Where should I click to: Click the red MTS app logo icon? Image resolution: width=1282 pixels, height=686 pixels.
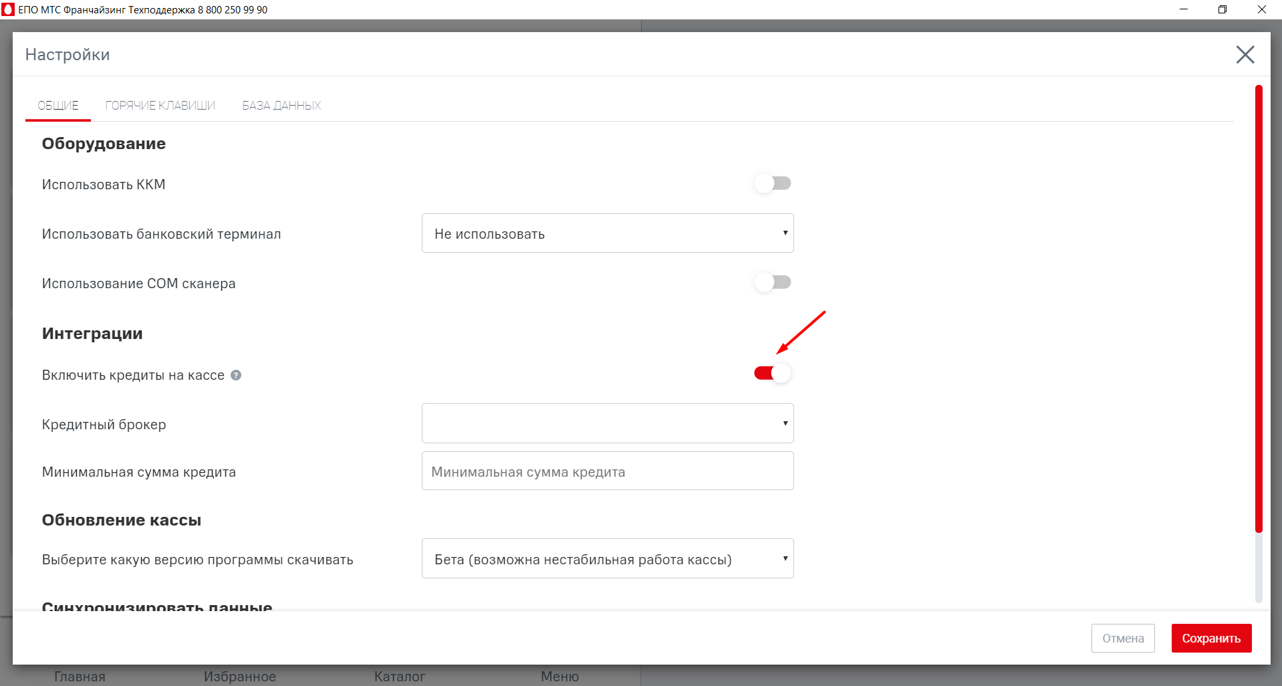8,9
